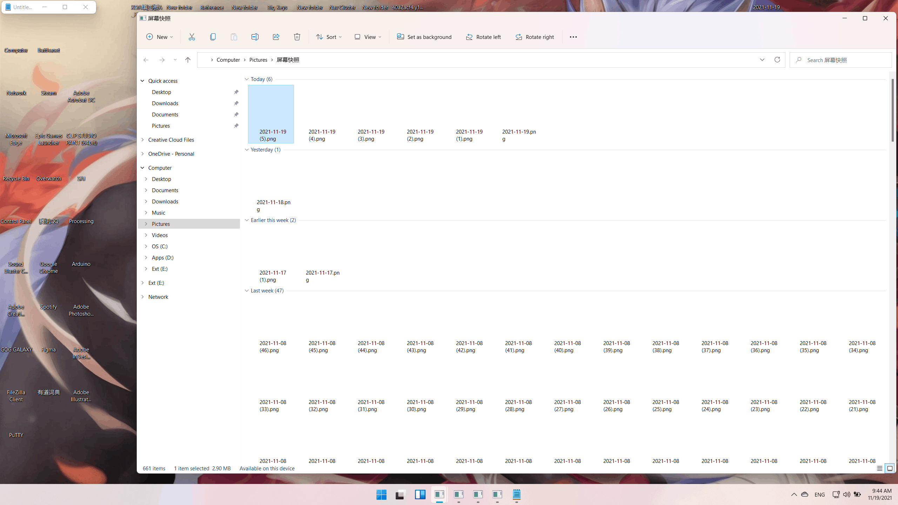This screenshot has height=505, width=898.
Task: Open the Sort dropdown menu
Action: [329, 37]
